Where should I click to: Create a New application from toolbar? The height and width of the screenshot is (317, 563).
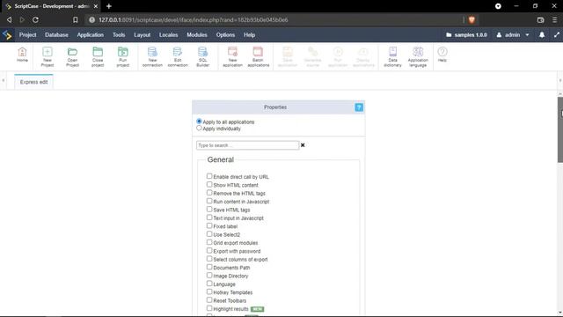click(x=232, y=56)
